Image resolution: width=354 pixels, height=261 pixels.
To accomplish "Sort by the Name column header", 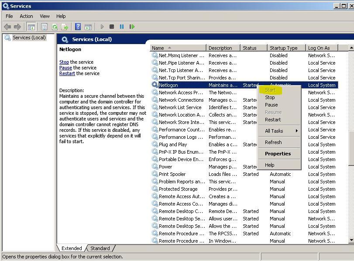I will click(178, 48).
